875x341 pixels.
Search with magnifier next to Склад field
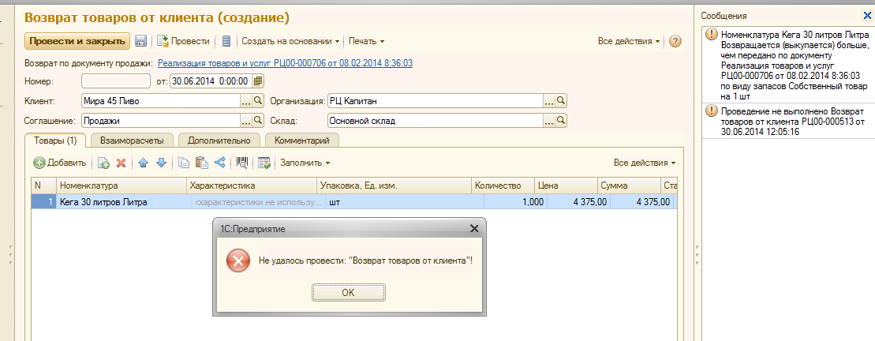coord(561,120)
